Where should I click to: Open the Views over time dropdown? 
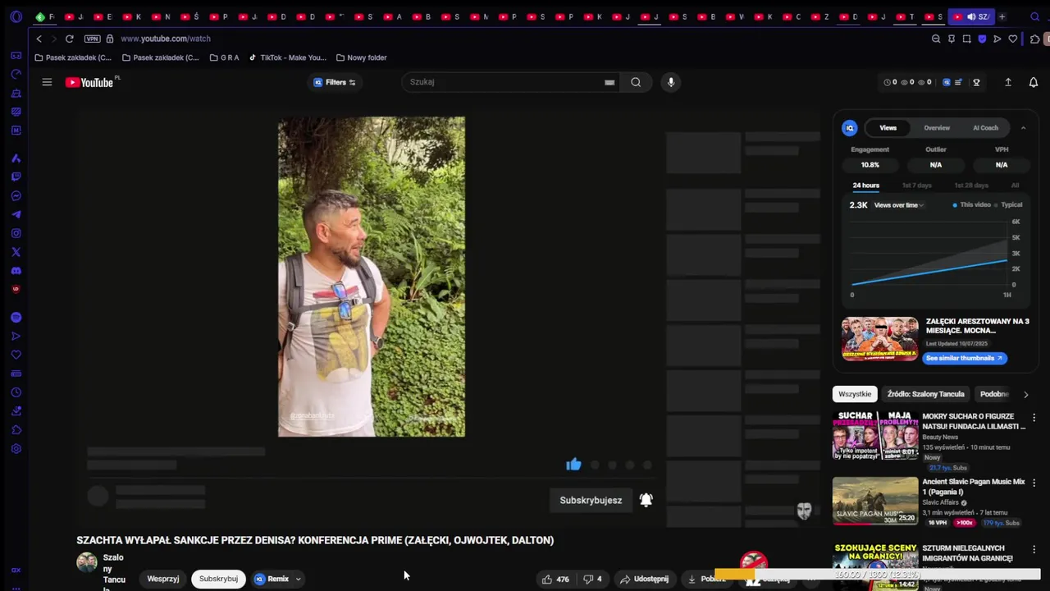click(899, 205)
